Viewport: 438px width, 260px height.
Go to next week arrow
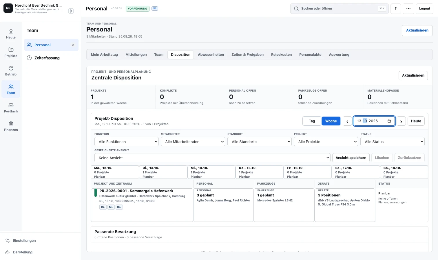[401, 121]
